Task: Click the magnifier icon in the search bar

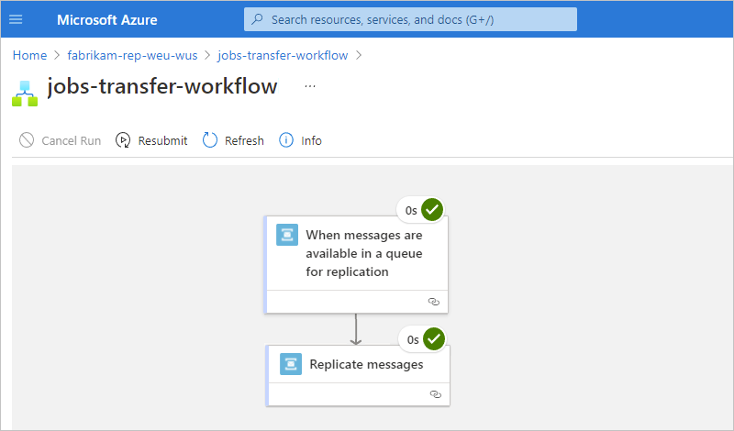Action: click(257, 19)
